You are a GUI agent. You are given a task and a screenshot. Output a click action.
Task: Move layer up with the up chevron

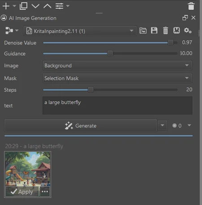coord(47,6)
